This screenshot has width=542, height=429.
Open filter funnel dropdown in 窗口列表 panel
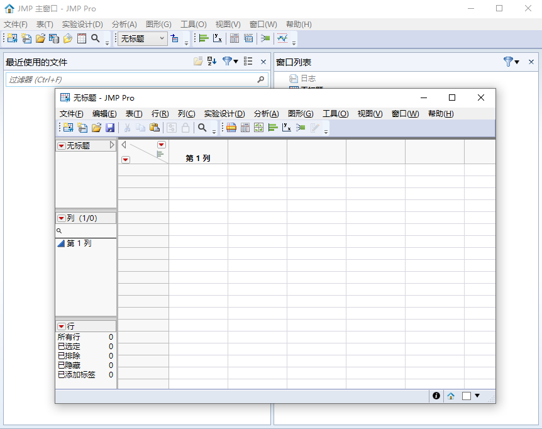[512, 62]
